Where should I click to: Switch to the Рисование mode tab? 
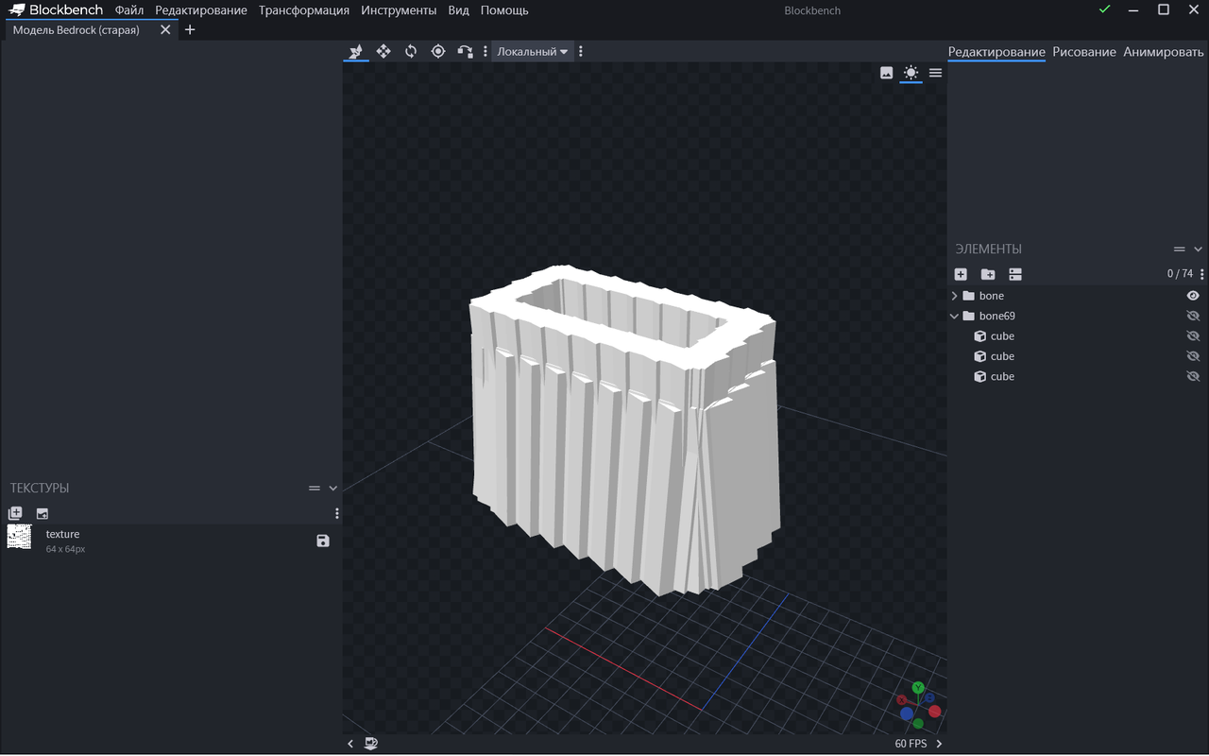[1084, 52]
